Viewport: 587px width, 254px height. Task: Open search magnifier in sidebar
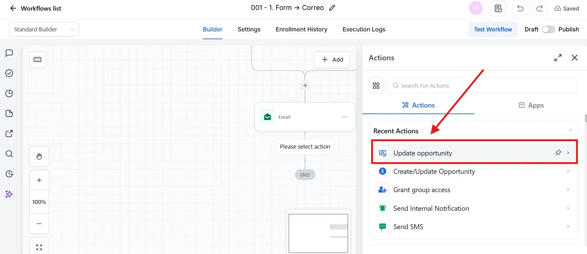tap(9, 154)
